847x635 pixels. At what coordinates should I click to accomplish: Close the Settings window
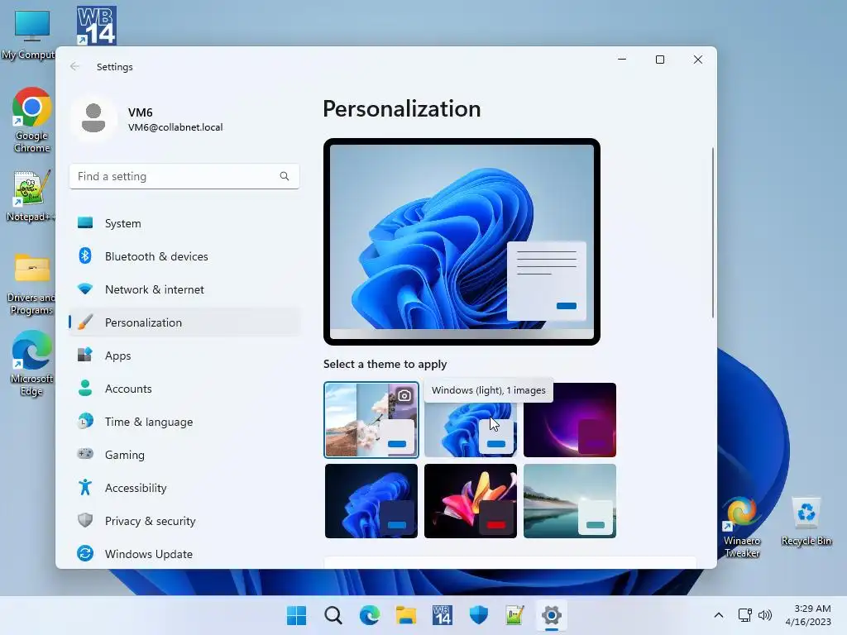[x=698, y=60]
